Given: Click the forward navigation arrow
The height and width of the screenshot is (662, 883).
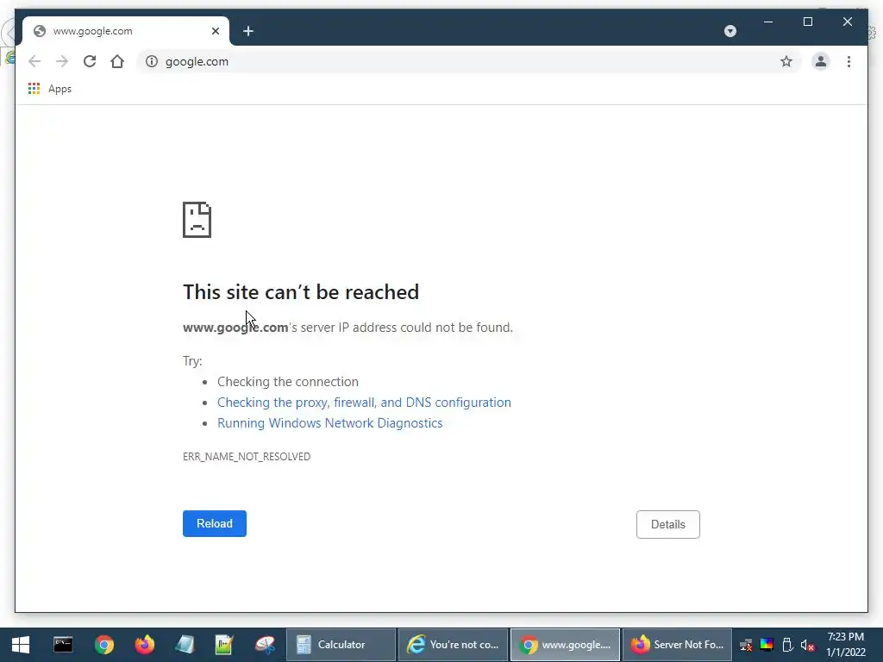Looking at the screenshot, I should [x=62, y=61].
